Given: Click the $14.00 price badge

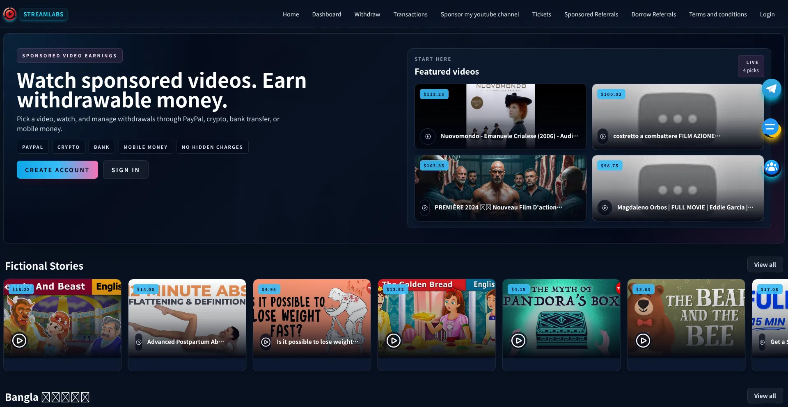Looking at the screenshot, I should 146,289.
